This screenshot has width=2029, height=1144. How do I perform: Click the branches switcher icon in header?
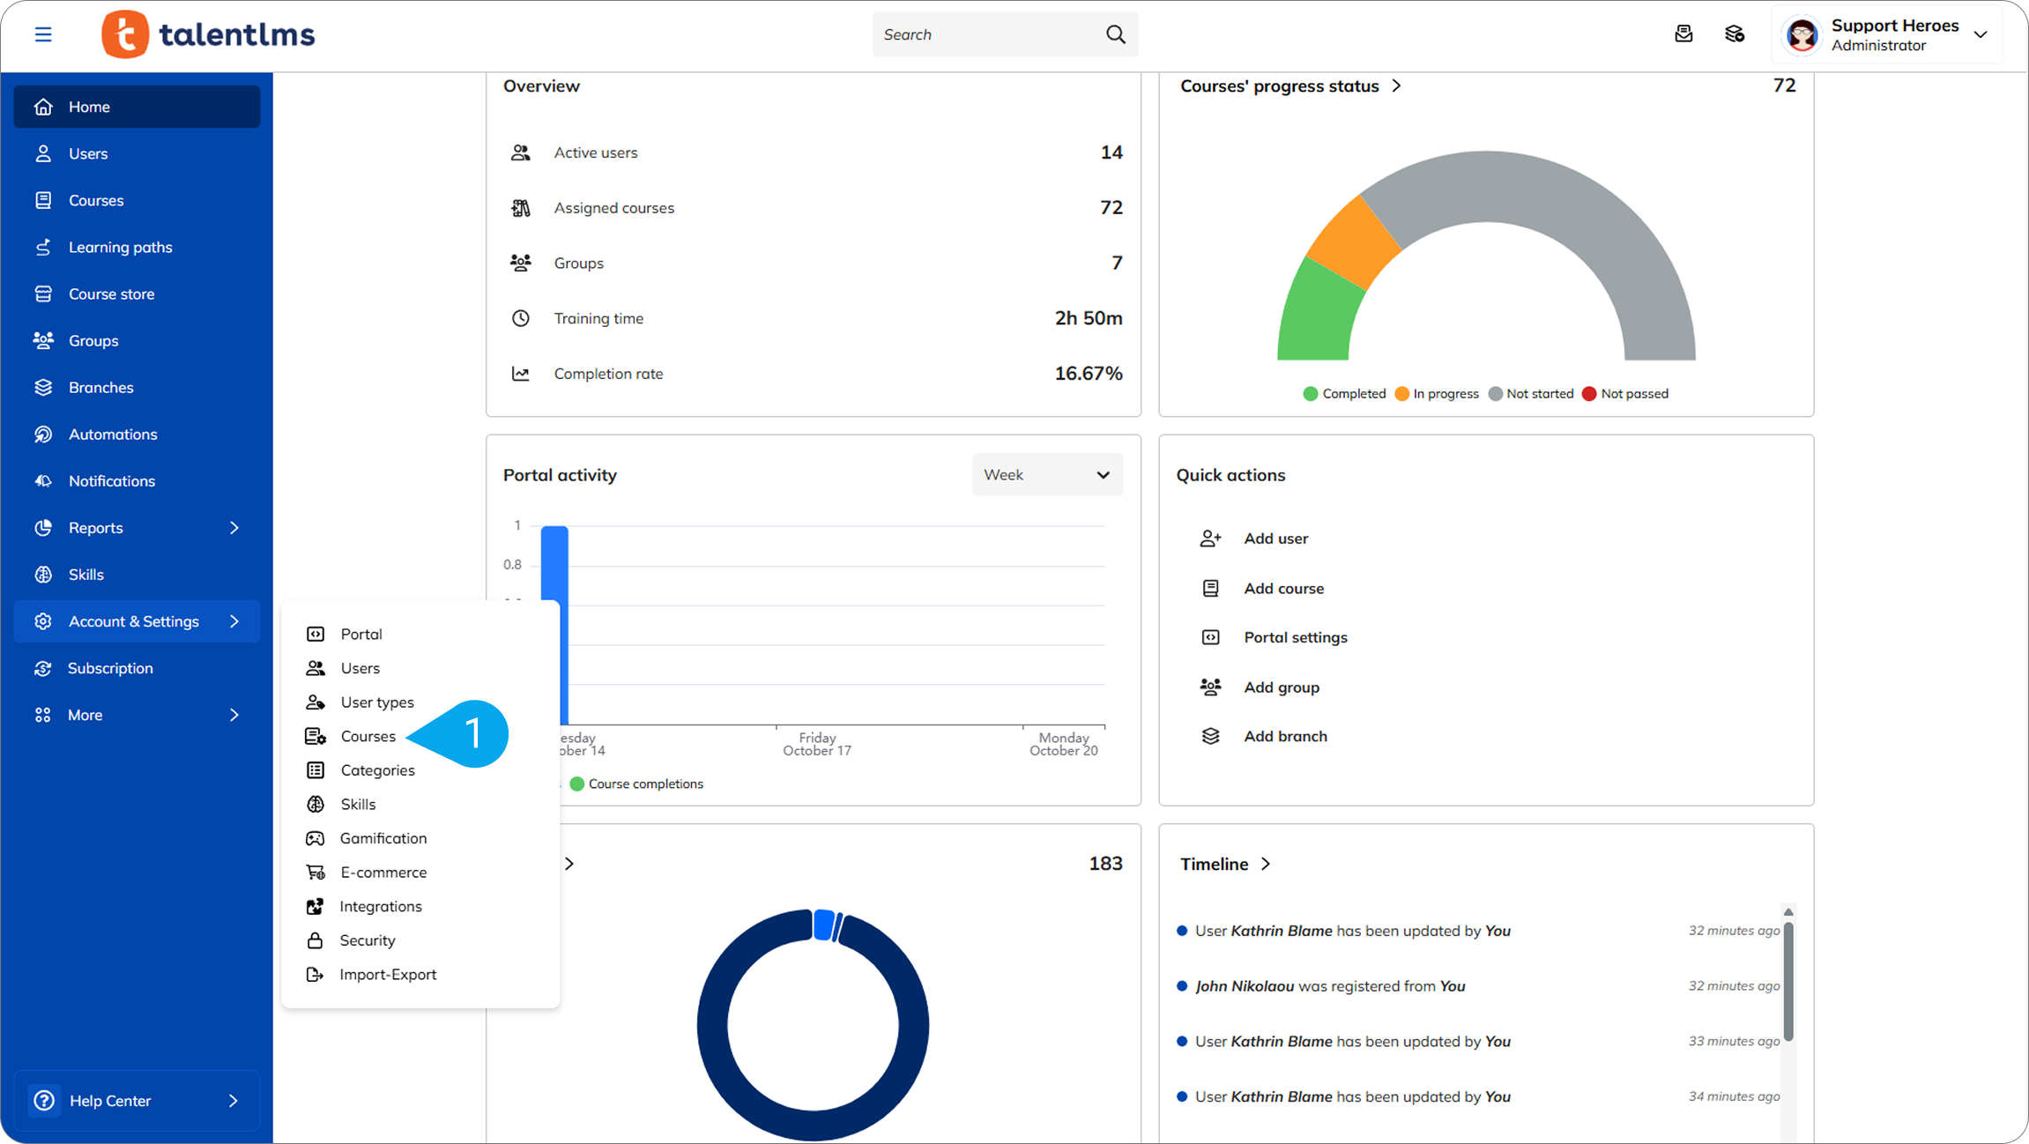click(x=1735, y=34)
